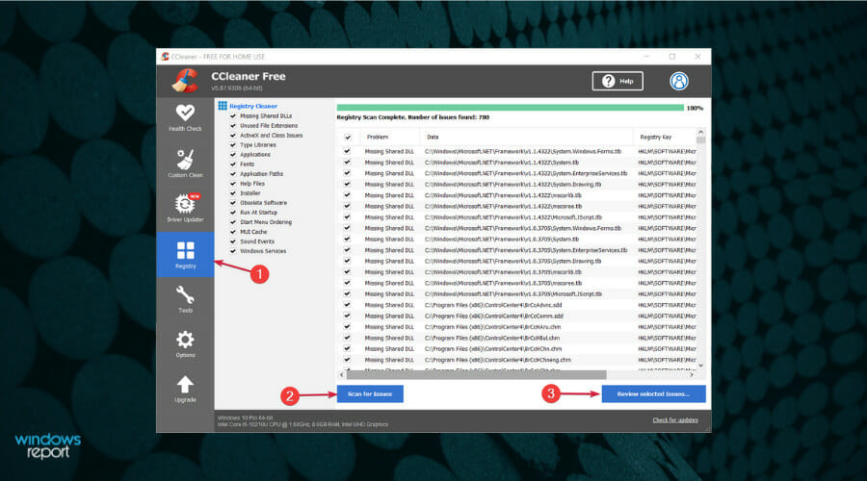Click Review selected Issues button

pyautogui.click(x=653, y=393)
